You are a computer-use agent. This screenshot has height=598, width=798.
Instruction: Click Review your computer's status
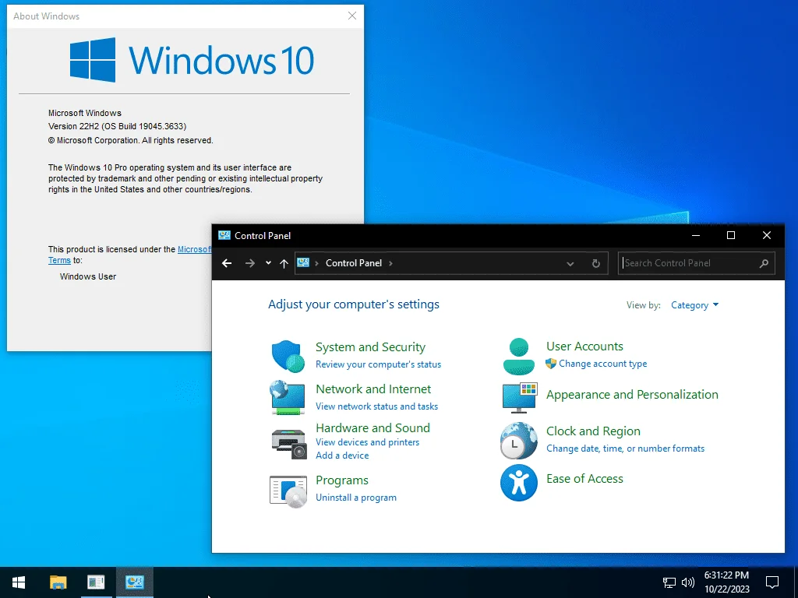[x=378, y=364]
